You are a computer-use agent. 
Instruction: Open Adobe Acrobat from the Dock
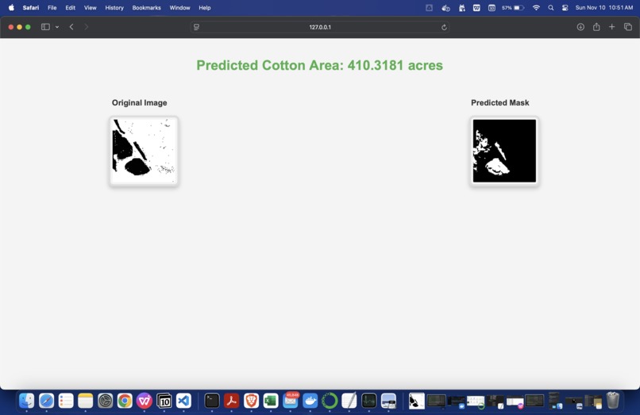[231, 401]
